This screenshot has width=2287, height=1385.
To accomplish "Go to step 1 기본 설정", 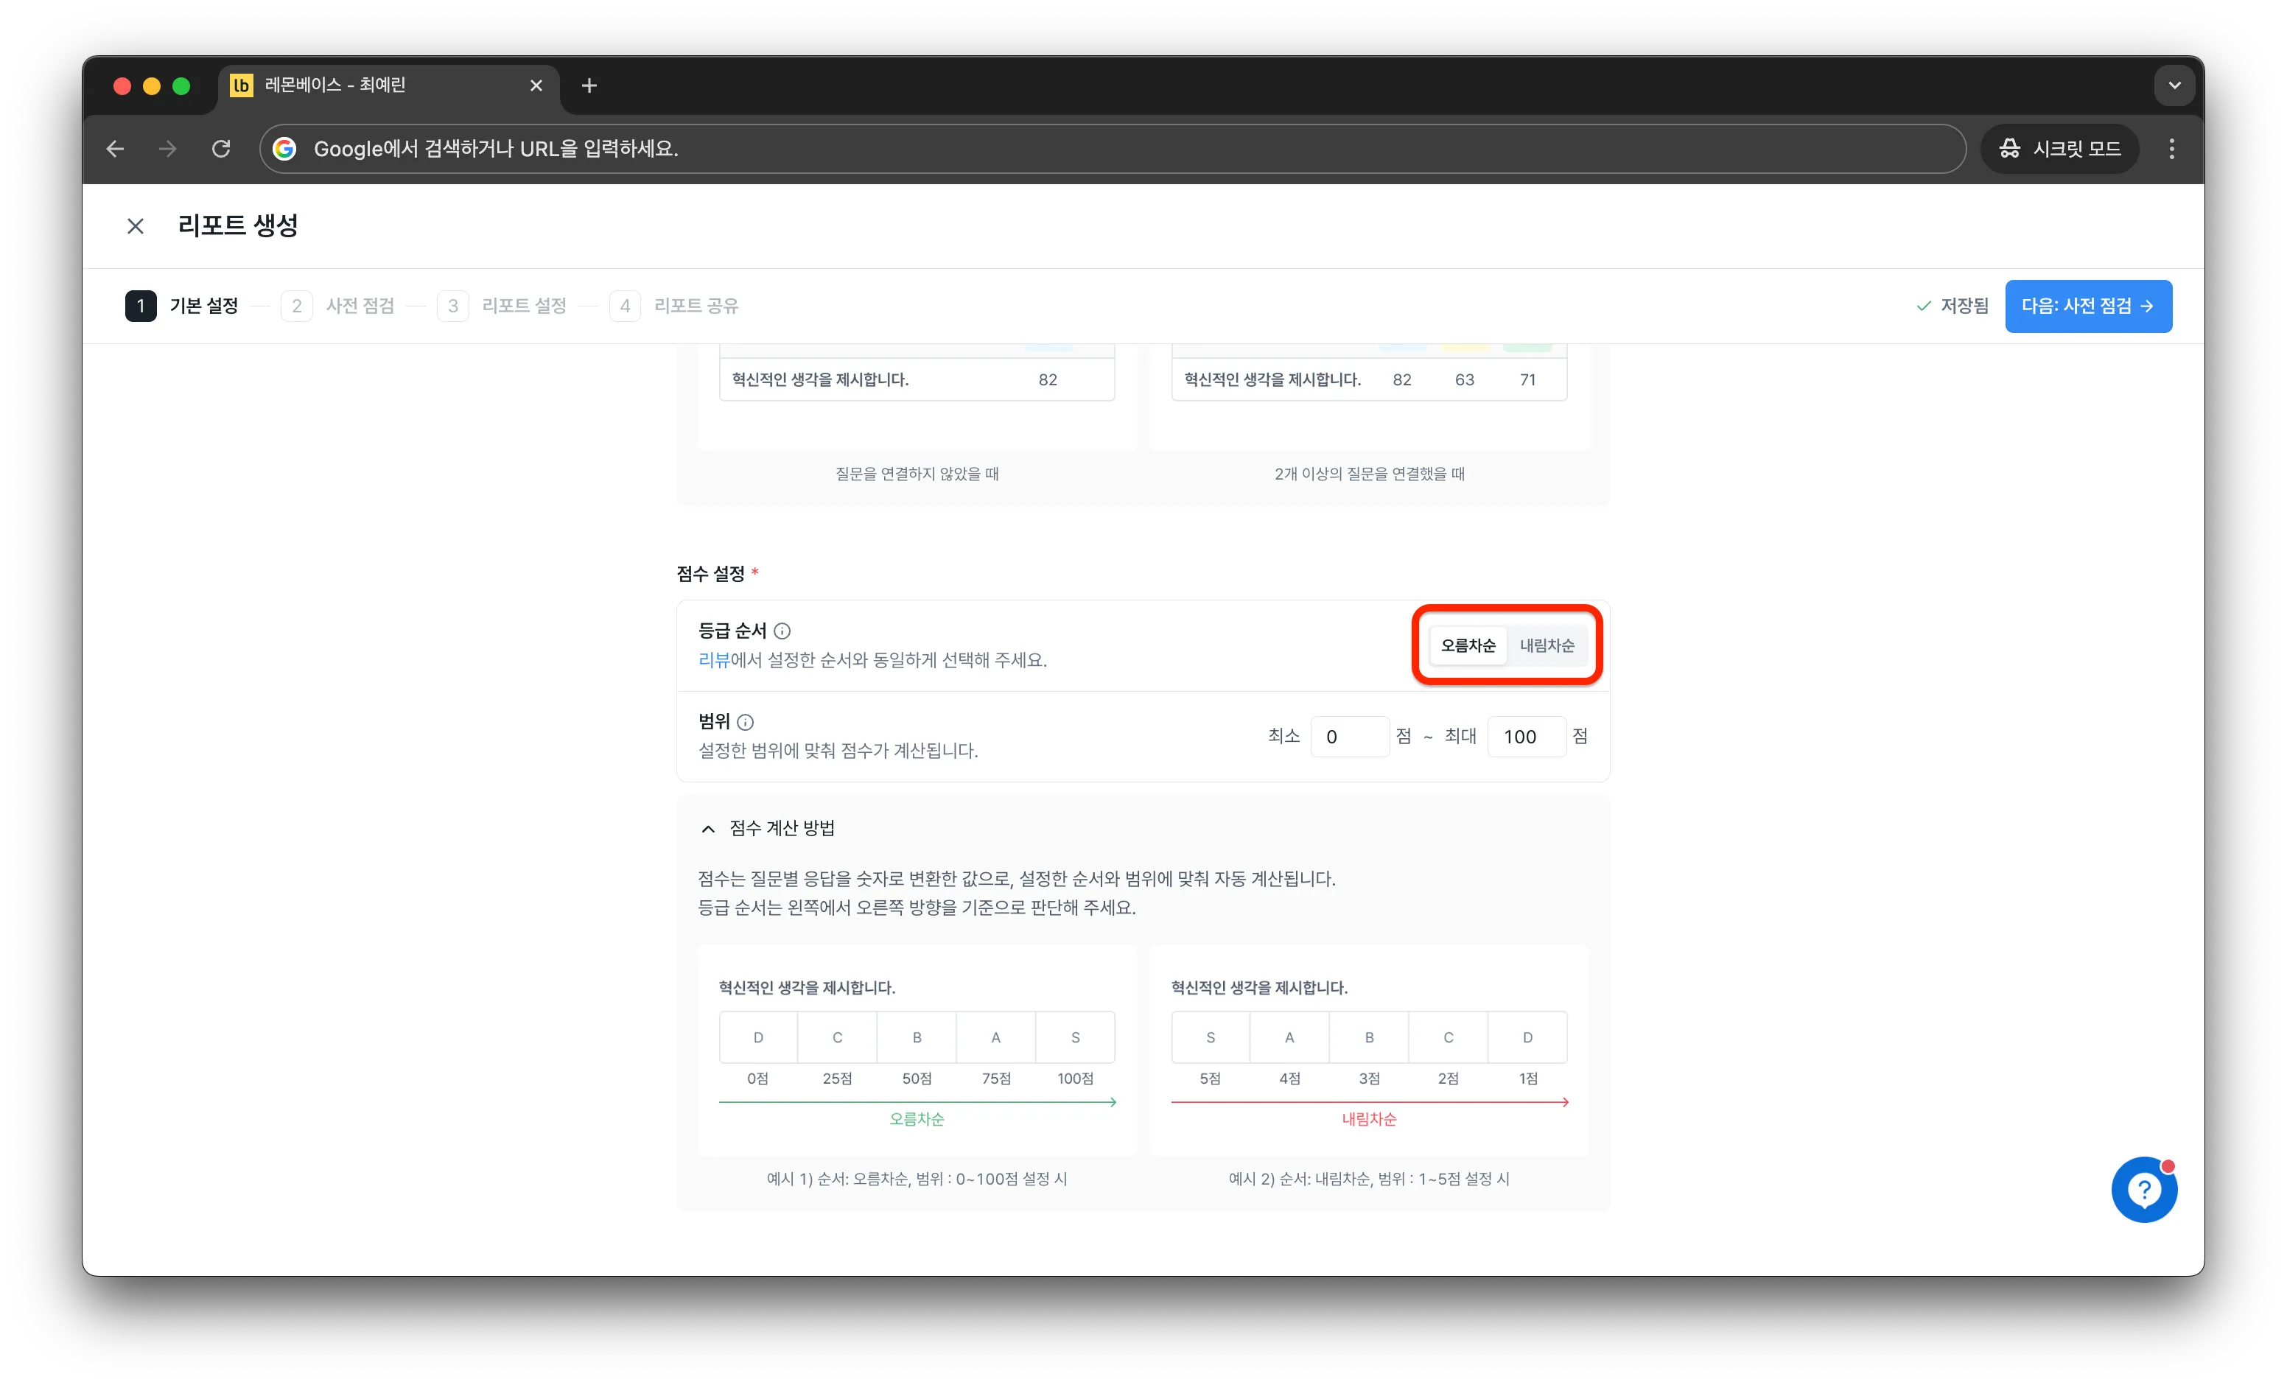I will 182,306.
